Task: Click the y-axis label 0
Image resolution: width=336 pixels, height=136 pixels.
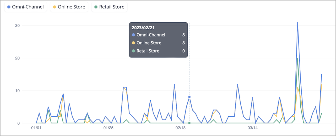Action: pos(19,123)
